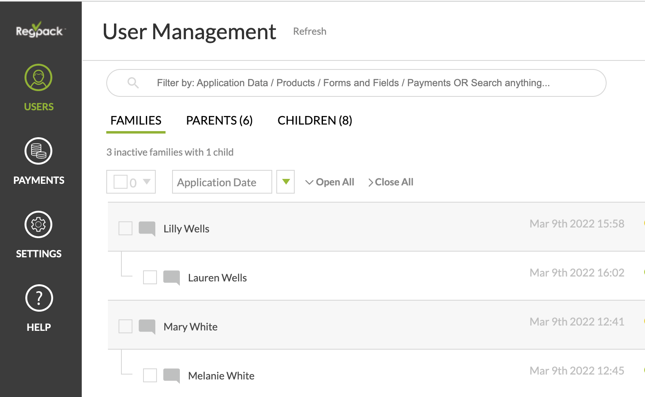Select USERS label in sidebar

coord(39,107)
